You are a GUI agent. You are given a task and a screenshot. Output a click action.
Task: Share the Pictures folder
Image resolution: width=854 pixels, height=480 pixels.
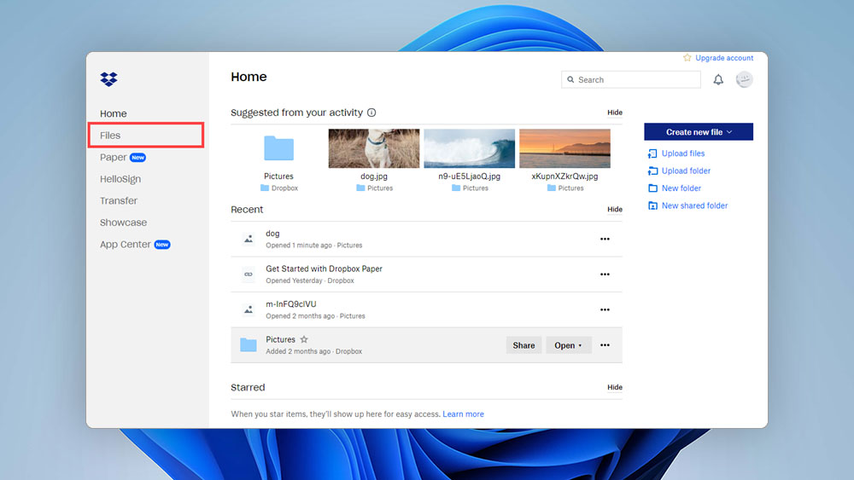coord(524,345)
